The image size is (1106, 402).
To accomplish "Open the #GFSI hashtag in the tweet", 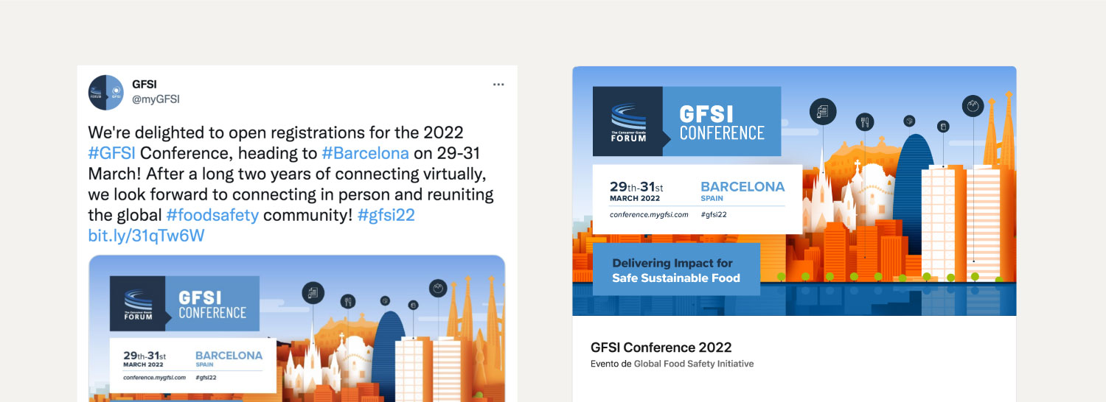I will pyautogui.click(x=112, y=153).
